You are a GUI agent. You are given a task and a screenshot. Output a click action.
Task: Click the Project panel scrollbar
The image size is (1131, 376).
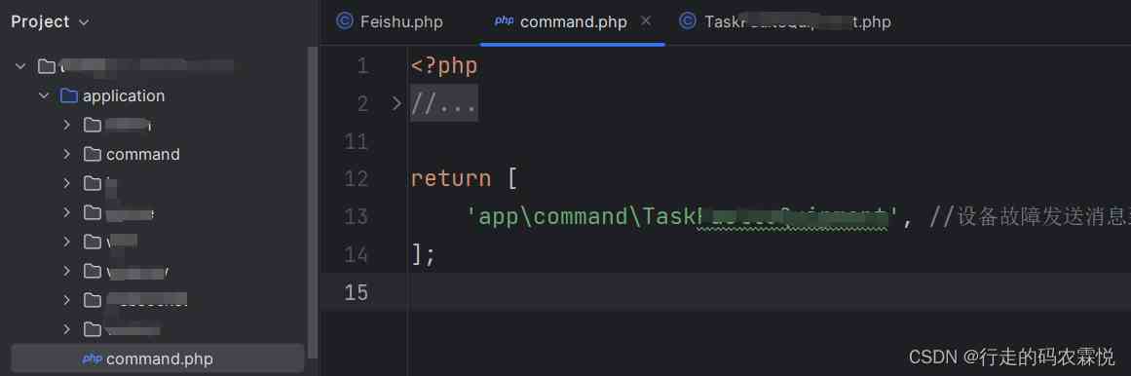point(313,202)
